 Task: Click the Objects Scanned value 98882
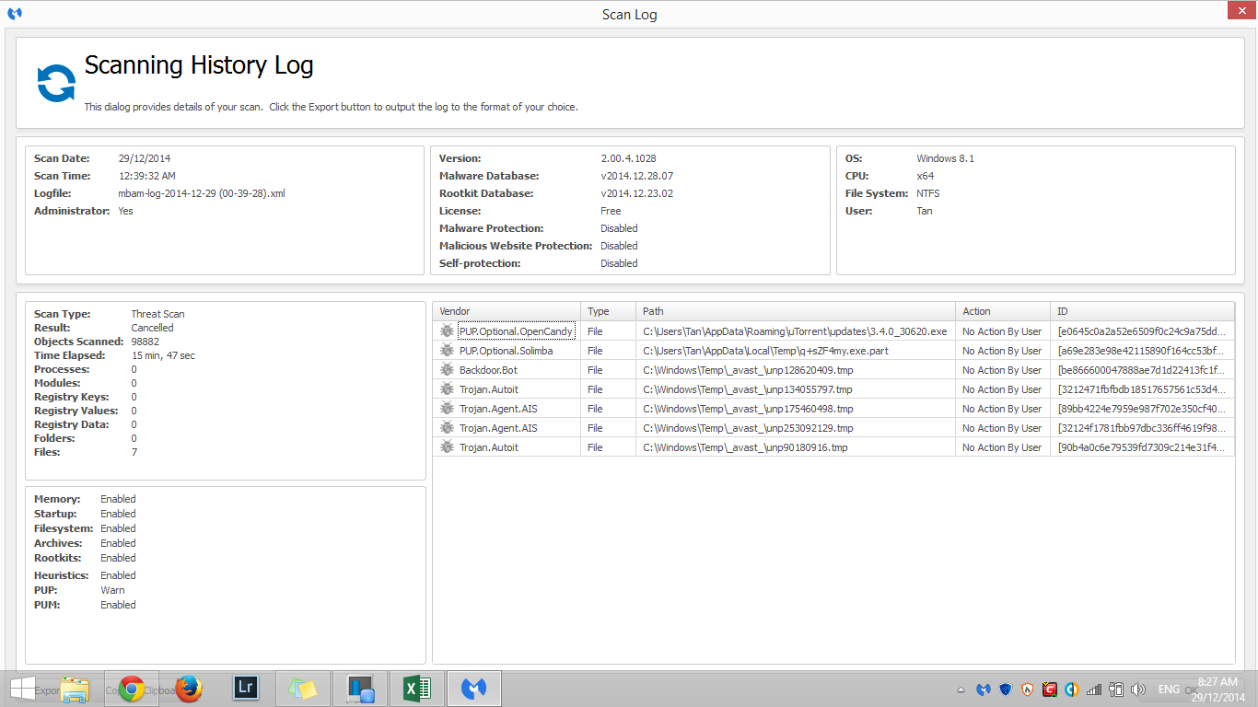click(146, 342)
